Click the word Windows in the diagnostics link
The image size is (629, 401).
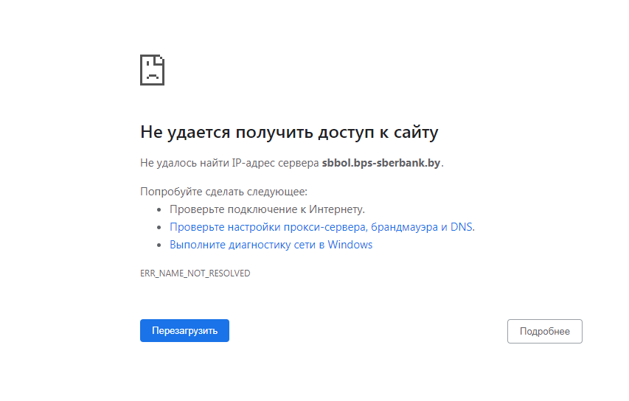[350, 245]
